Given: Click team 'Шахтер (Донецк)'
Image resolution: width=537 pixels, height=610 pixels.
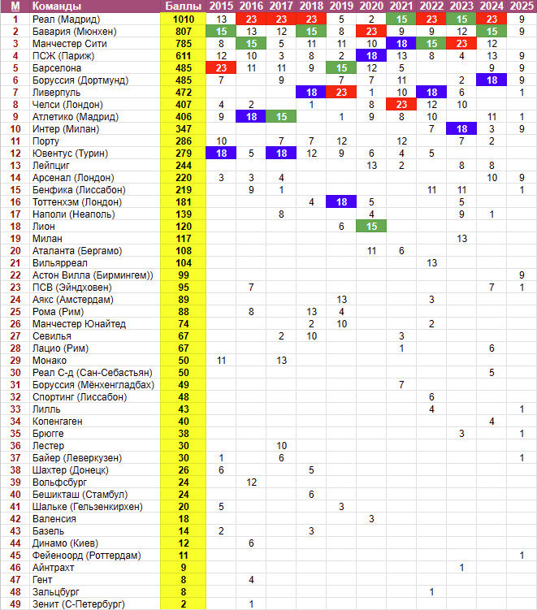Looking at the screenshot, I should 71,470.
